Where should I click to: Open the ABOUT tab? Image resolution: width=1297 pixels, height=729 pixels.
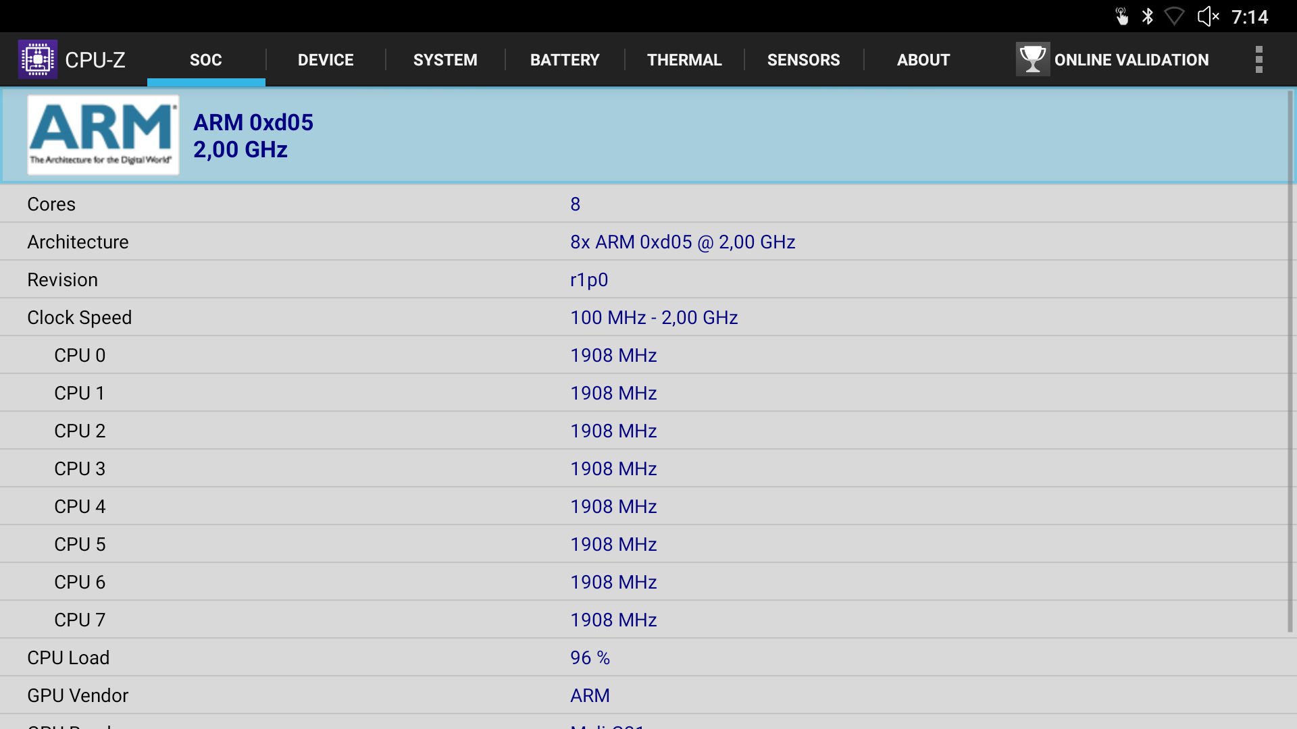(923, 60)
